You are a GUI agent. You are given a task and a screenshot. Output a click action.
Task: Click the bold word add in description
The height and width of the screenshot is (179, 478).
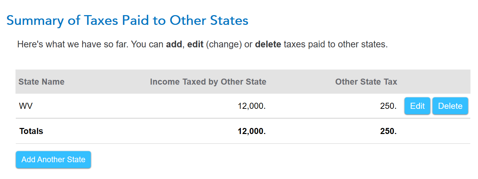point(174,44)
